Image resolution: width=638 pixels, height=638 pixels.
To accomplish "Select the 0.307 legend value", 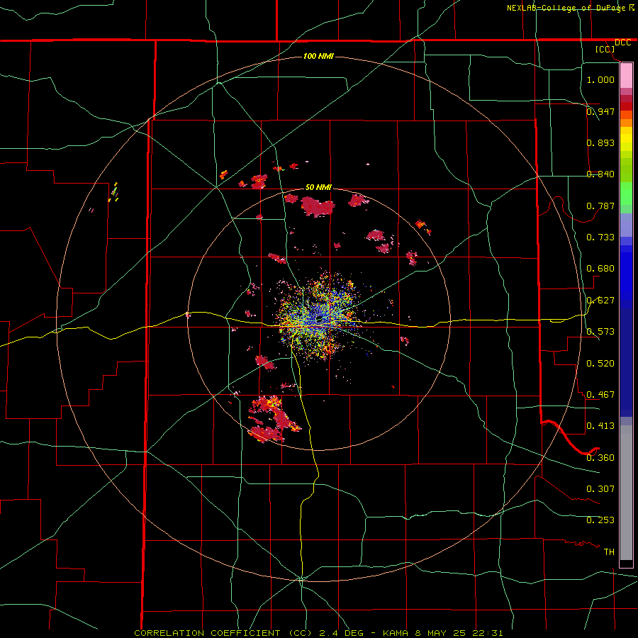I will coord(600,488).
